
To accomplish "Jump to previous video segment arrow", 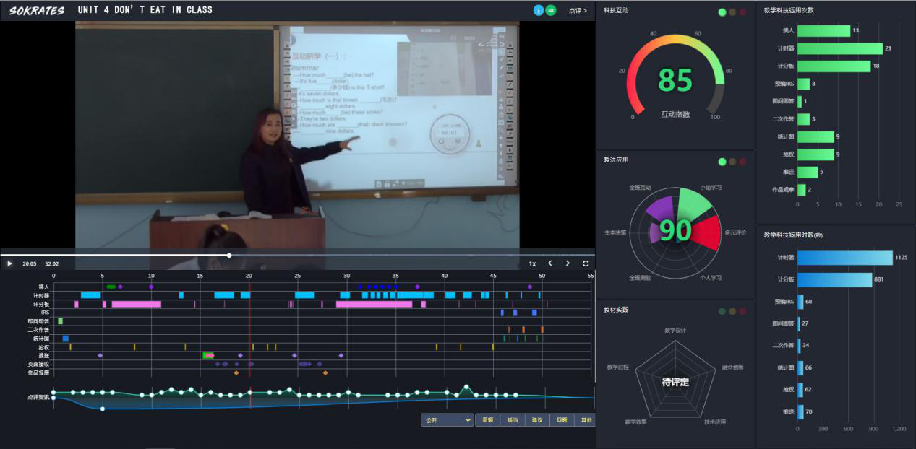I will 549,263.
